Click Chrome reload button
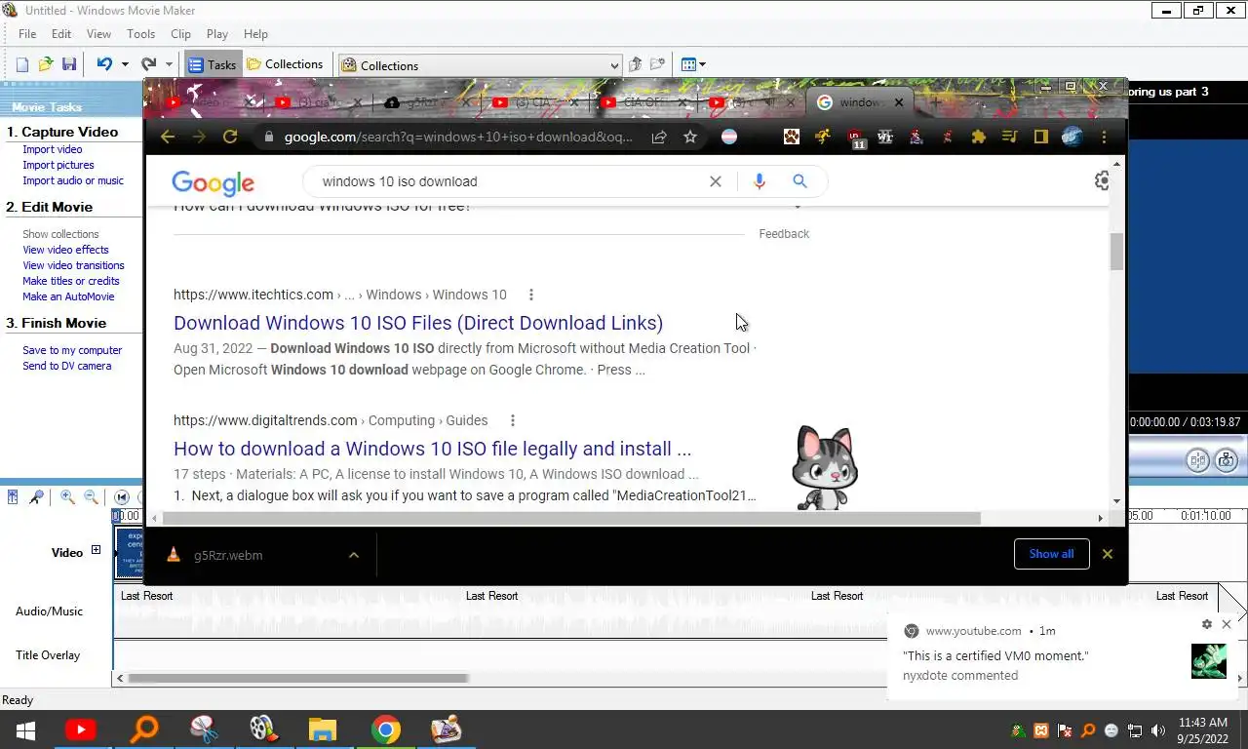Viewport: 1248px width, 749px height. point(230,137)
